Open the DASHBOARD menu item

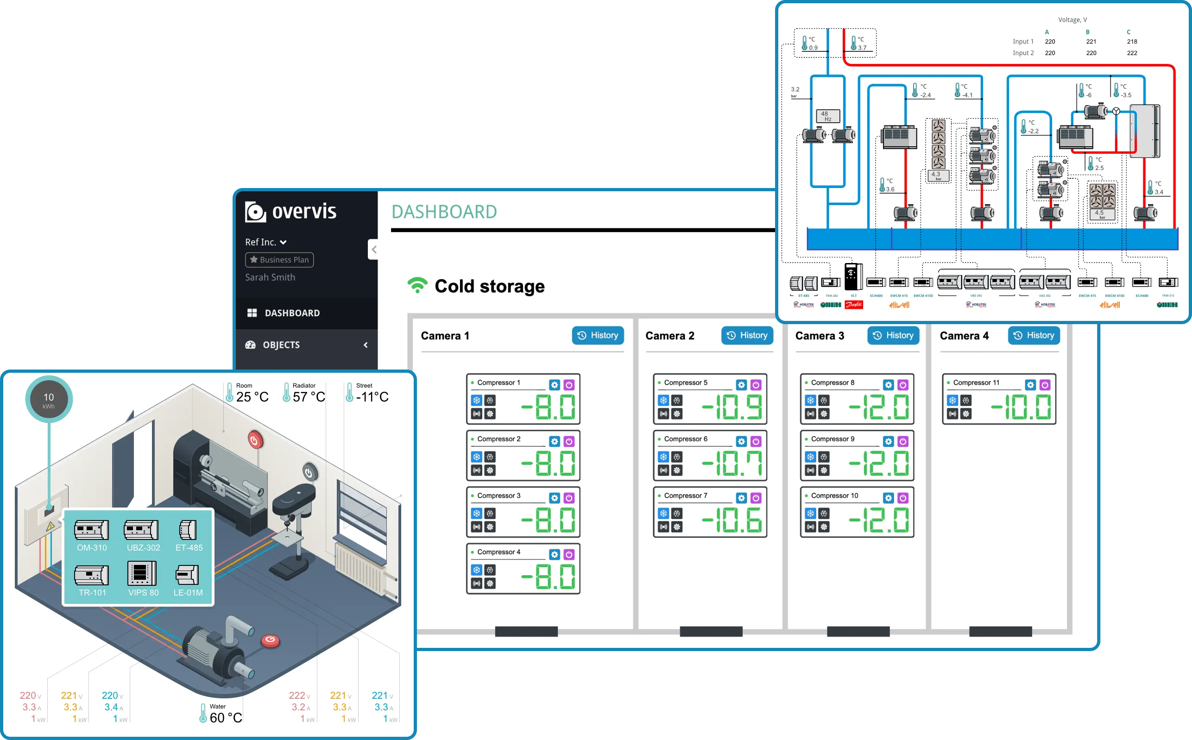click(x=292, y=313)
